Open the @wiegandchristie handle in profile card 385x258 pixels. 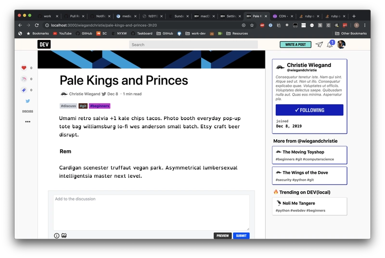tap(302, 70)
